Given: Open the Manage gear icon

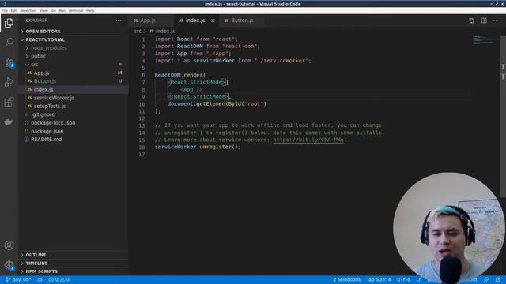Looking at the screenshot, I should 9,265.
